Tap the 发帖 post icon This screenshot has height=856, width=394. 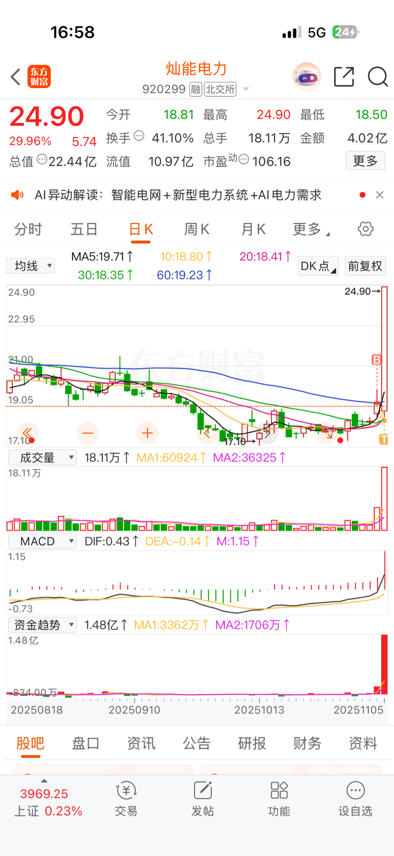click(203, 799)
